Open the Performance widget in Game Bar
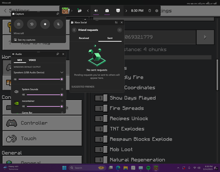Viewport: 220px width, 172px height. pos(118,11)
